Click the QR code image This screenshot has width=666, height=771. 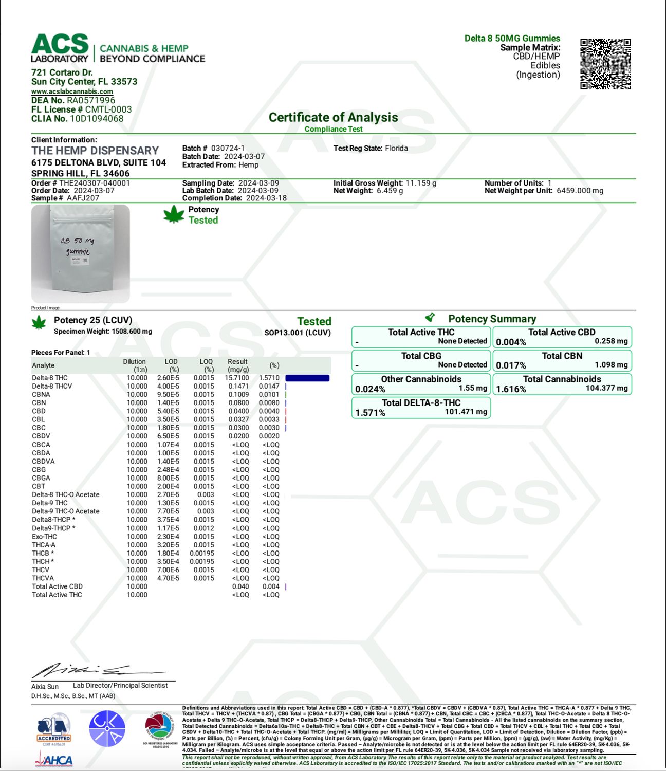click(x=605, y=64)
